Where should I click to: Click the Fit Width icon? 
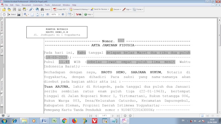pos(43,15)
